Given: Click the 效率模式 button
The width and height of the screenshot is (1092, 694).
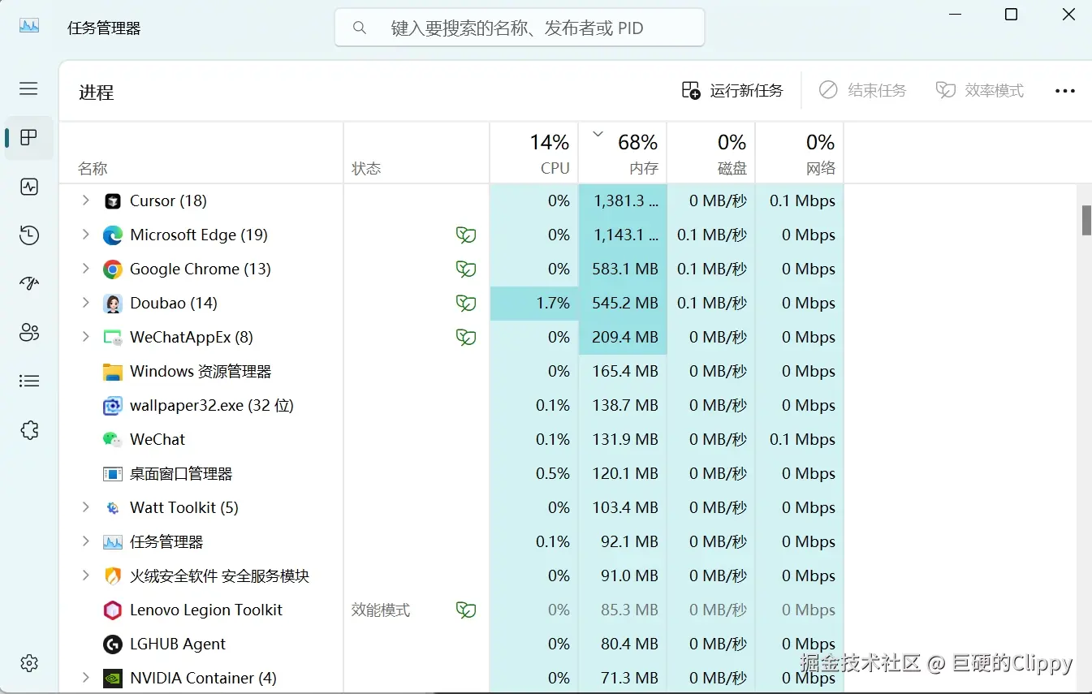Looking at the screenshot, I should (x=980, y=90).
